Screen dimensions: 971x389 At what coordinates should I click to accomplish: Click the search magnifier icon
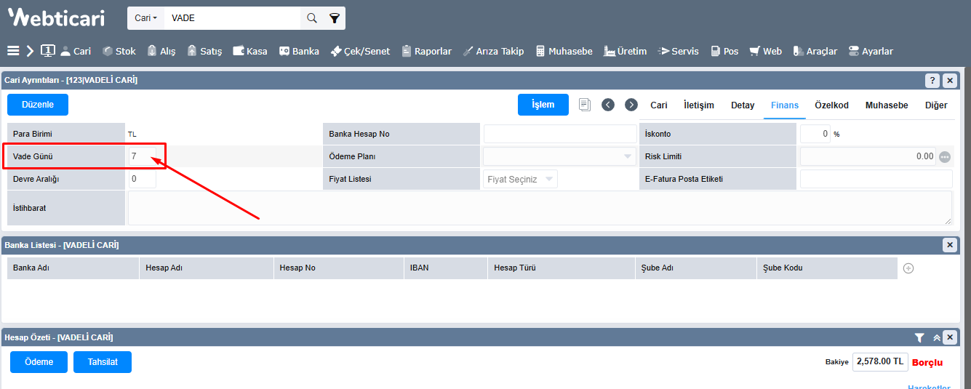click(x=312, y=18)
